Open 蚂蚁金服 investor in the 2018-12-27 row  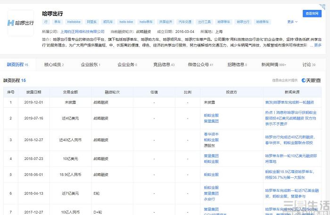211,140
